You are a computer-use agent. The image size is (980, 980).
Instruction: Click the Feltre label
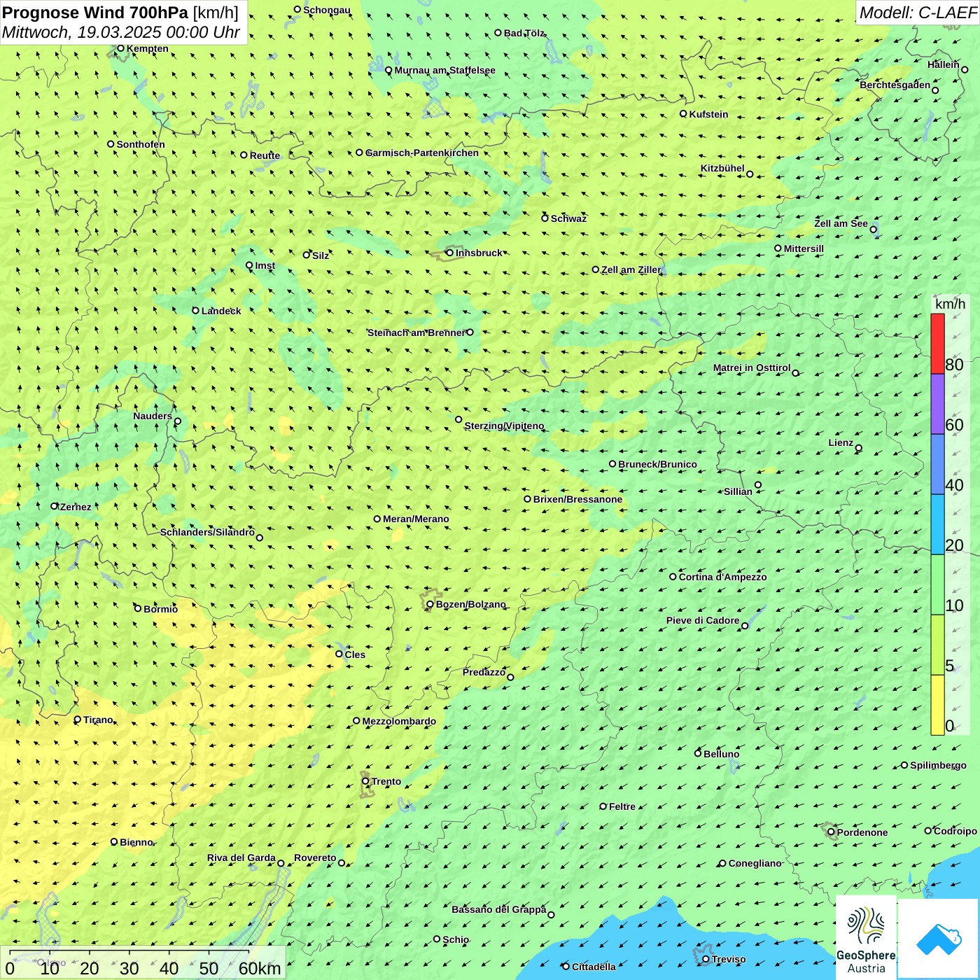tap(622, 806)
